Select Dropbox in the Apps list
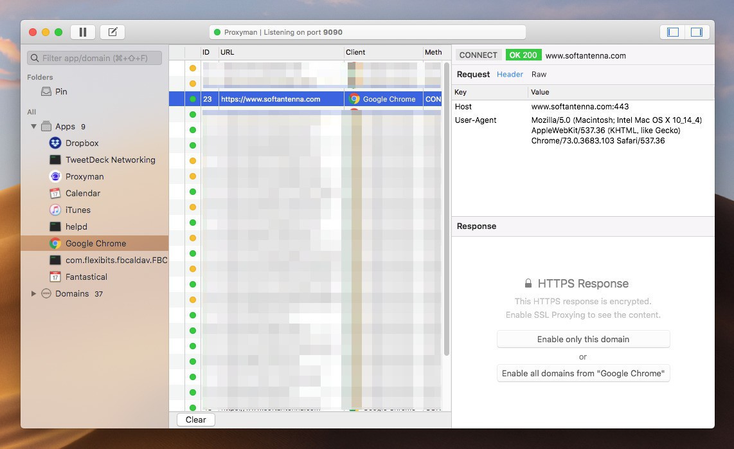 coord(82,143)
